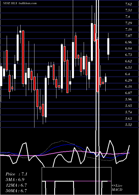Click the 7.51 price axis label

pos(128,10)
